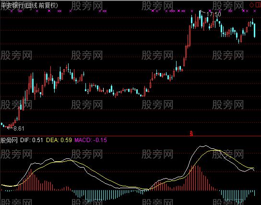261x205 pixels.
Task: Click the red split-window square icon at top right
Action: (x=258, y=5)
